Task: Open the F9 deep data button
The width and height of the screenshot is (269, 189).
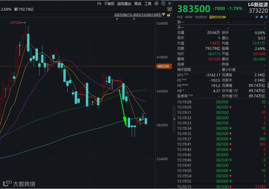Action: pyautogui.click(x=99, y=4)
